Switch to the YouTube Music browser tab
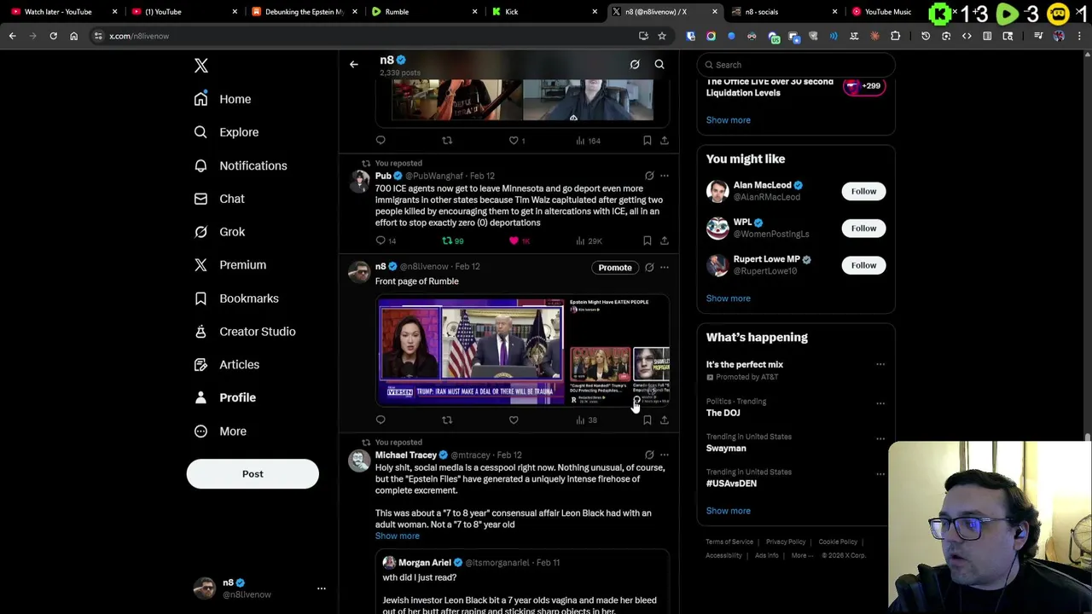This screenshot has height=614, width=1092. click(887, 12)
